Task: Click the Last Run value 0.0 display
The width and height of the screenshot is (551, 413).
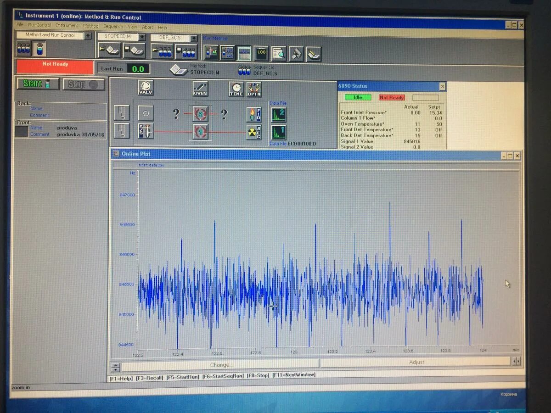Action: point(138,69)
